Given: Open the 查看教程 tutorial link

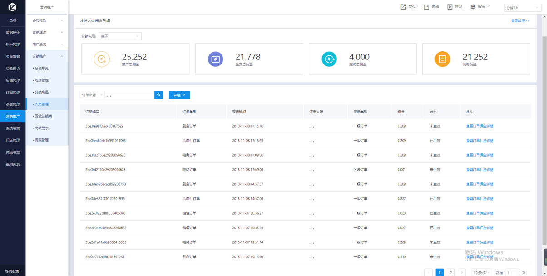Looking at the screenshot, I should click(x=520, y=21).
